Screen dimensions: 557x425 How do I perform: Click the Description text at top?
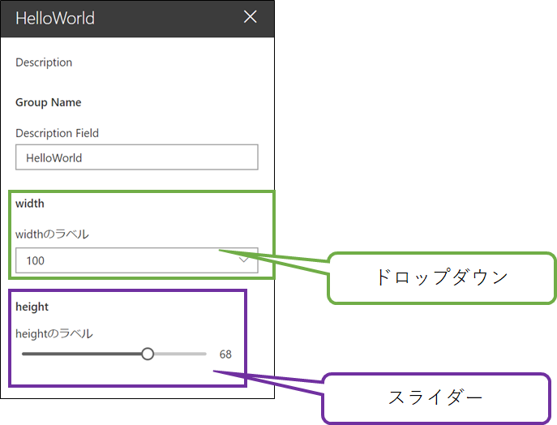pyautogui.click(x=44, y=62)
